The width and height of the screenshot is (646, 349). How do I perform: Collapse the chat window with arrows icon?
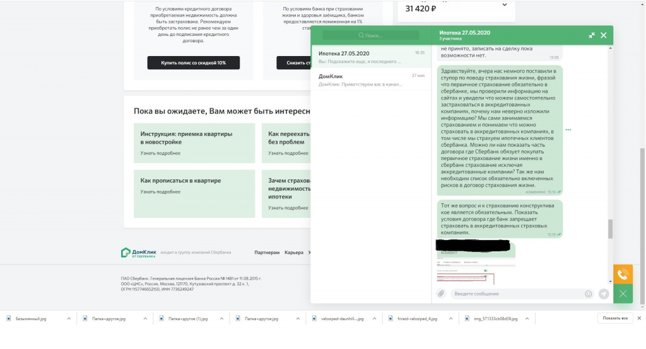point(592,35)
